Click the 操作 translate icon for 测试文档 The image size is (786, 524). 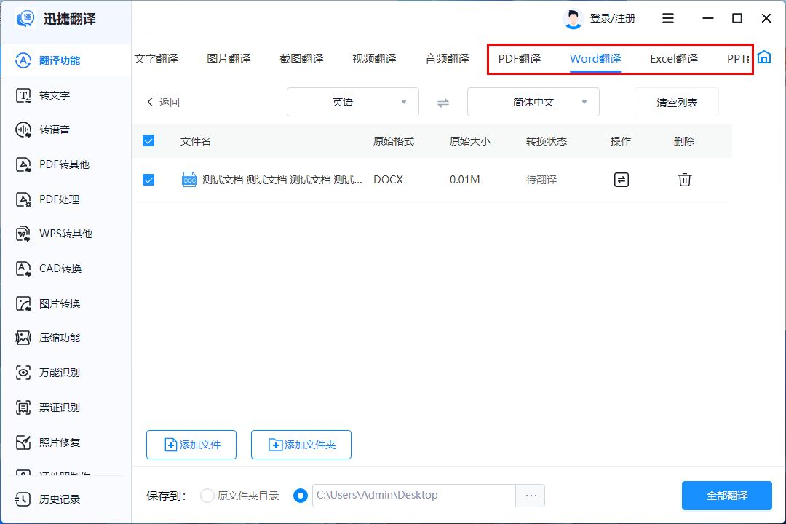coord(621,179)
